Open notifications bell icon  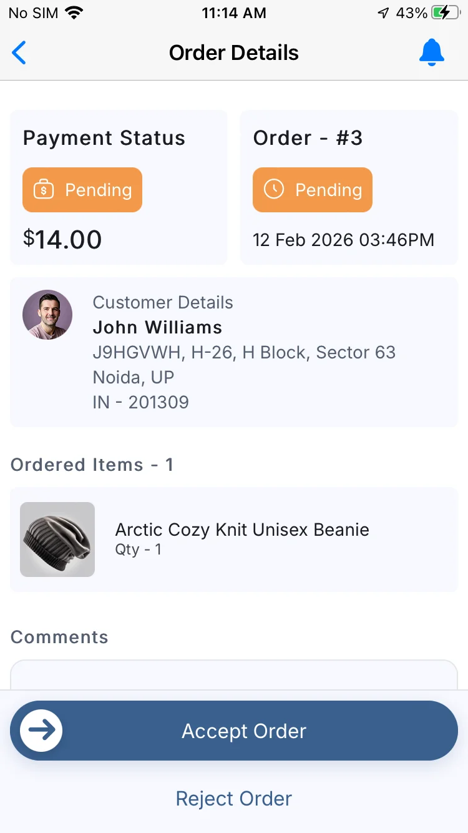(431, 52)
